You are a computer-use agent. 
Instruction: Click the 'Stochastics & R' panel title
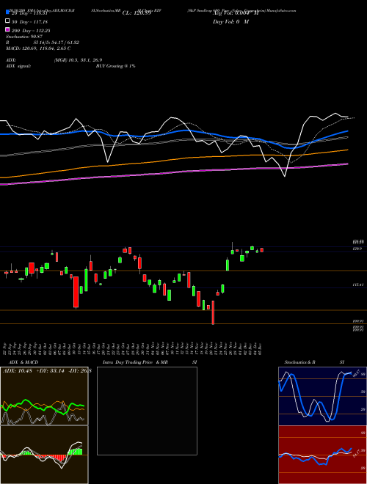299,362
